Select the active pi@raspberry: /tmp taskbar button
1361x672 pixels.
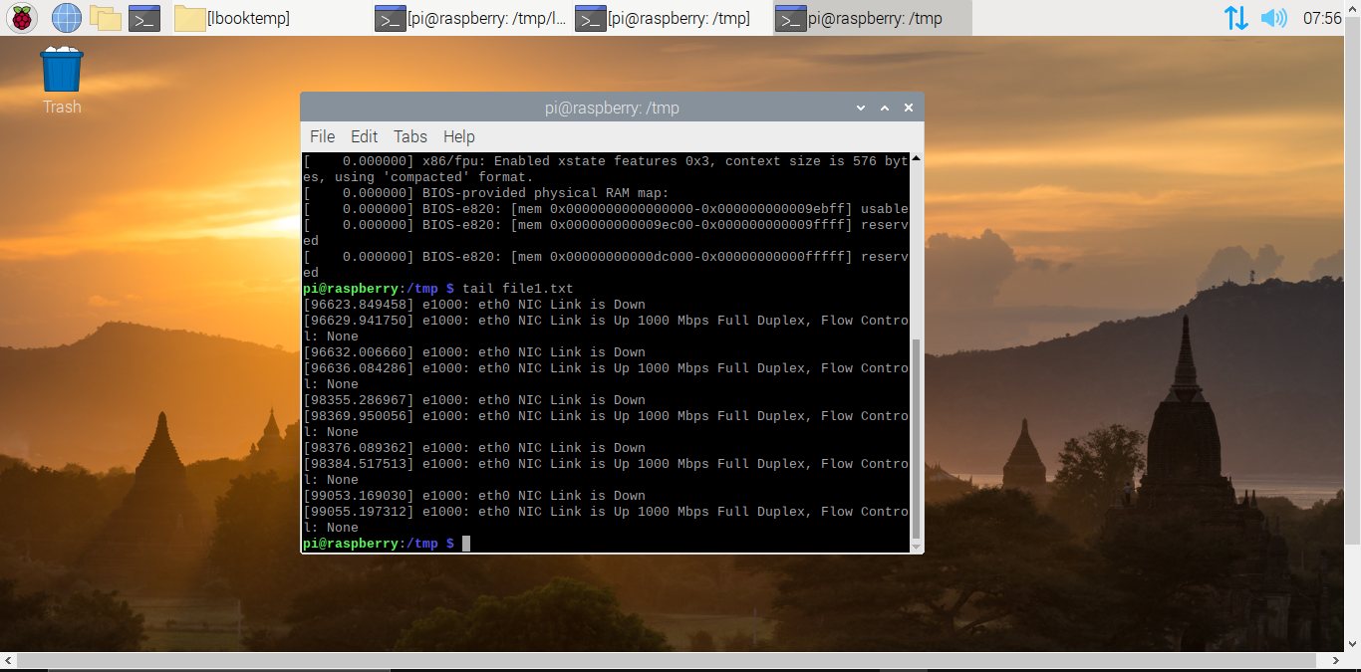873,18
